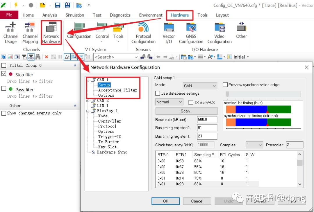This screenshot has width=314, height=212.
Task: Select Controller under FlexRay 1
Action: (x=110, y=121)
